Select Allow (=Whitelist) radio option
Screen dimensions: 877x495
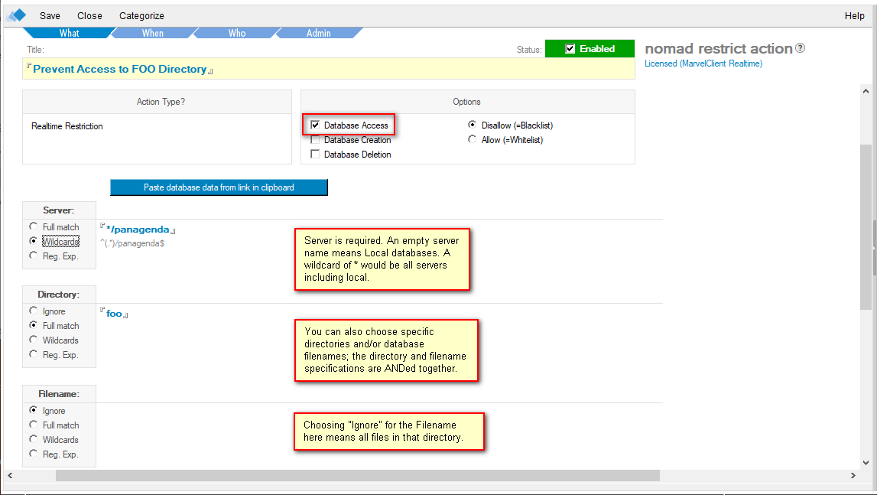point(473,140)
